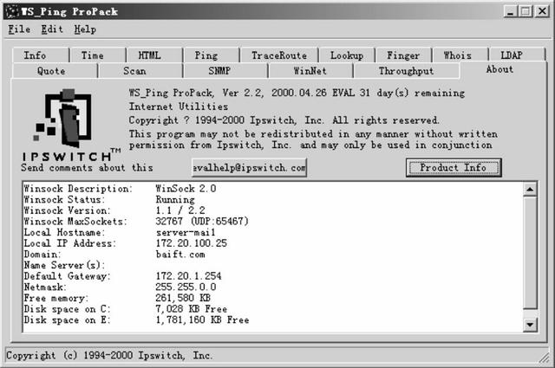Click the Product Info button
The width and height of the screenshot is (555, 368).
[x=454, y=168]
